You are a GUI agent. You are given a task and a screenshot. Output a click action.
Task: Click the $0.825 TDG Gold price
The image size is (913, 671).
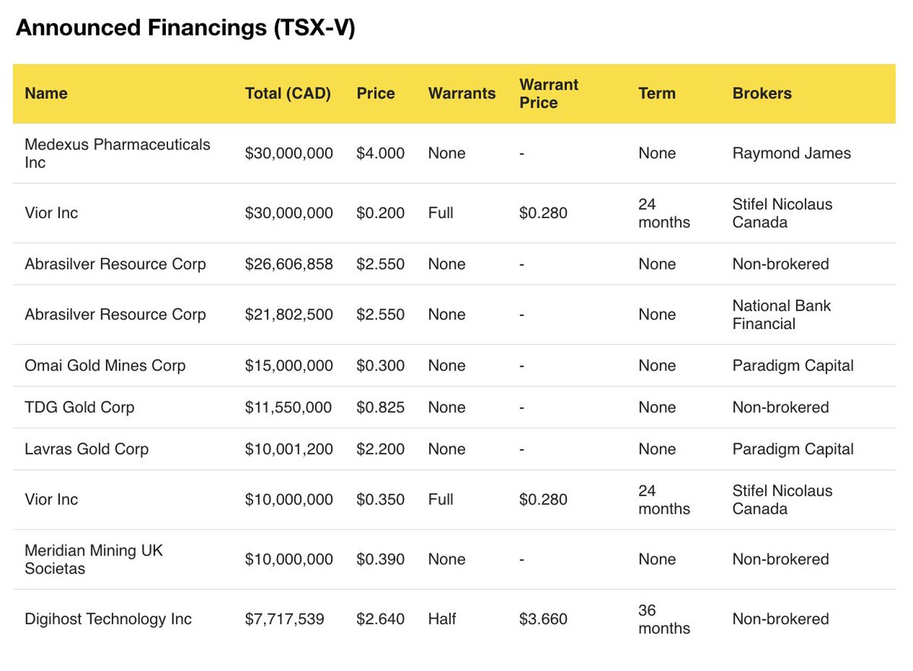(380, 407)
